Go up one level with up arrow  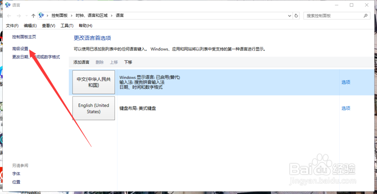pos(34,16)
